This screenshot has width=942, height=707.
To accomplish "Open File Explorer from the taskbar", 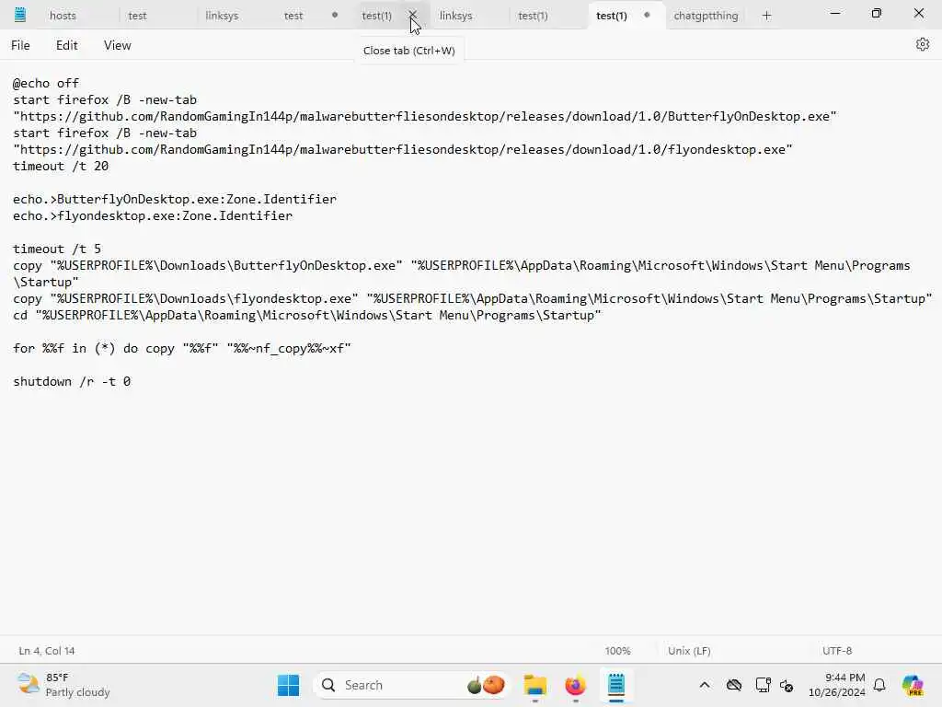I will (x=534, y=685).
